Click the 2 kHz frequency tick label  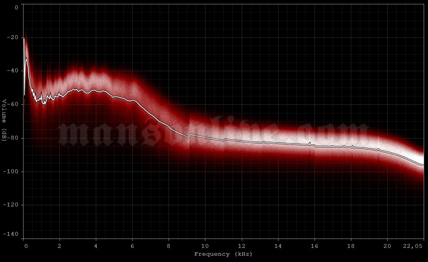(60, 246)
